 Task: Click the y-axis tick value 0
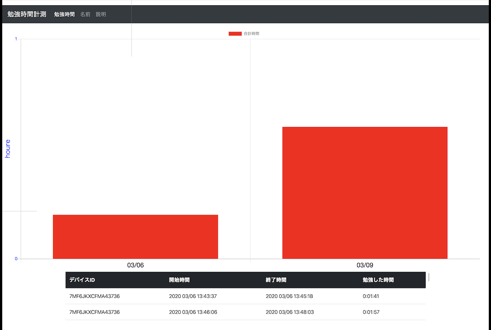pos(16,259)
